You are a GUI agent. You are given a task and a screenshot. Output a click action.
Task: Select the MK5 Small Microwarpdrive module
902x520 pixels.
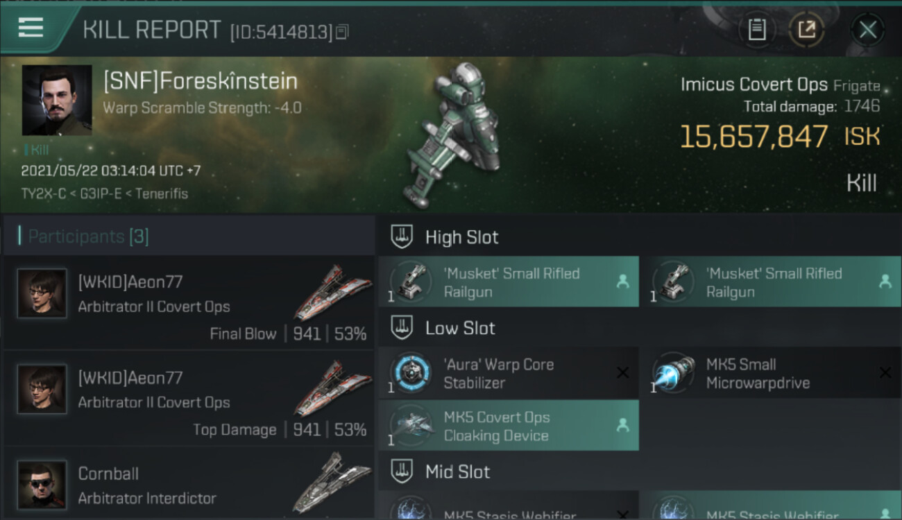pos(771,373)
